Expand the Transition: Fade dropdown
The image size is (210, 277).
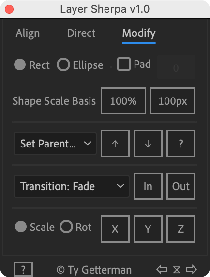[x=72, y=186]
